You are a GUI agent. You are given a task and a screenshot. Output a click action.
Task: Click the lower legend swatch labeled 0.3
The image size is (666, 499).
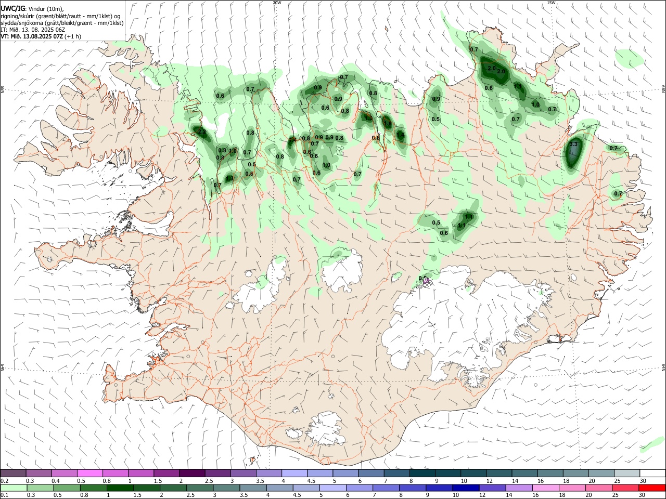pos(41,488)
